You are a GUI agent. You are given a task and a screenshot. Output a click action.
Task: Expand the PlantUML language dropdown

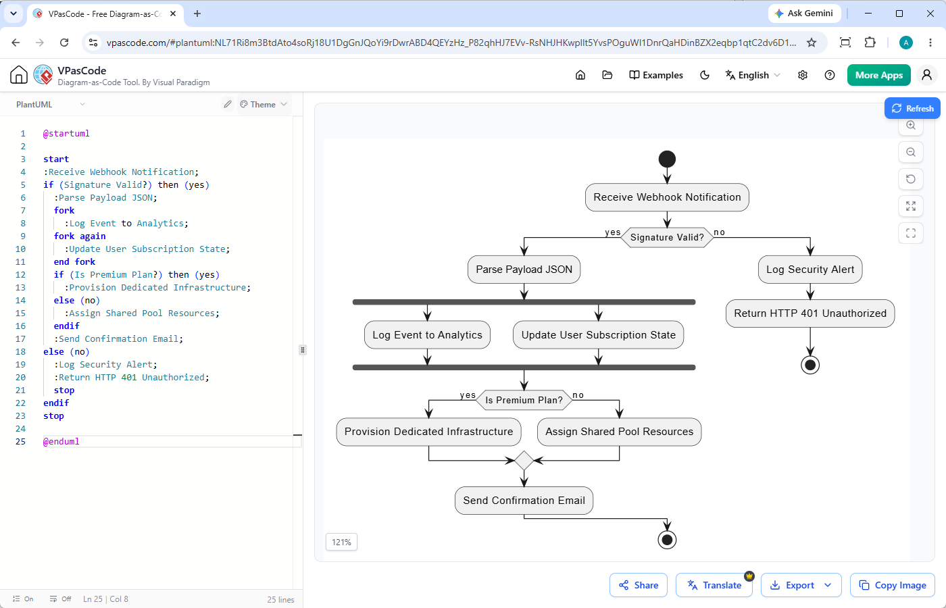(51, 104)
